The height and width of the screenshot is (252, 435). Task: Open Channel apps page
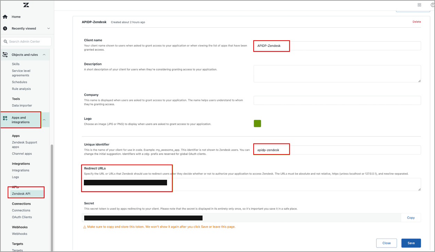click(22, 153)
